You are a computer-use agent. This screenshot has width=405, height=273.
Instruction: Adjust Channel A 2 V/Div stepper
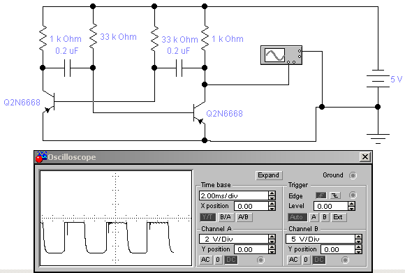[272, 239]
